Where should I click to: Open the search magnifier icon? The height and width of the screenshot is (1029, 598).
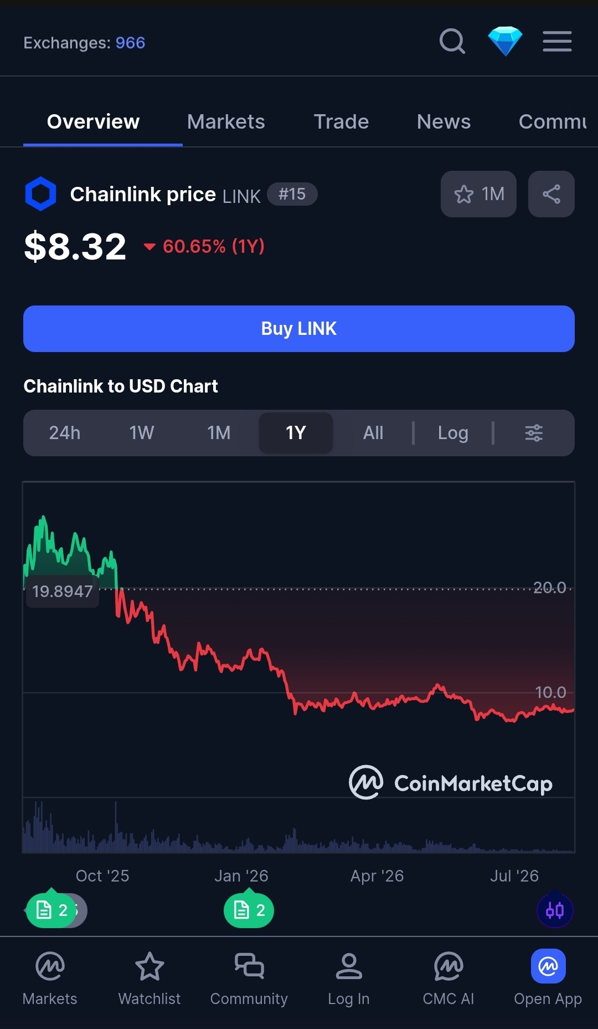click(452, 42)
